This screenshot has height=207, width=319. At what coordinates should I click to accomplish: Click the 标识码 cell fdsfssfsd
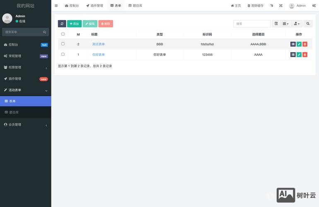tap(207, 44)
